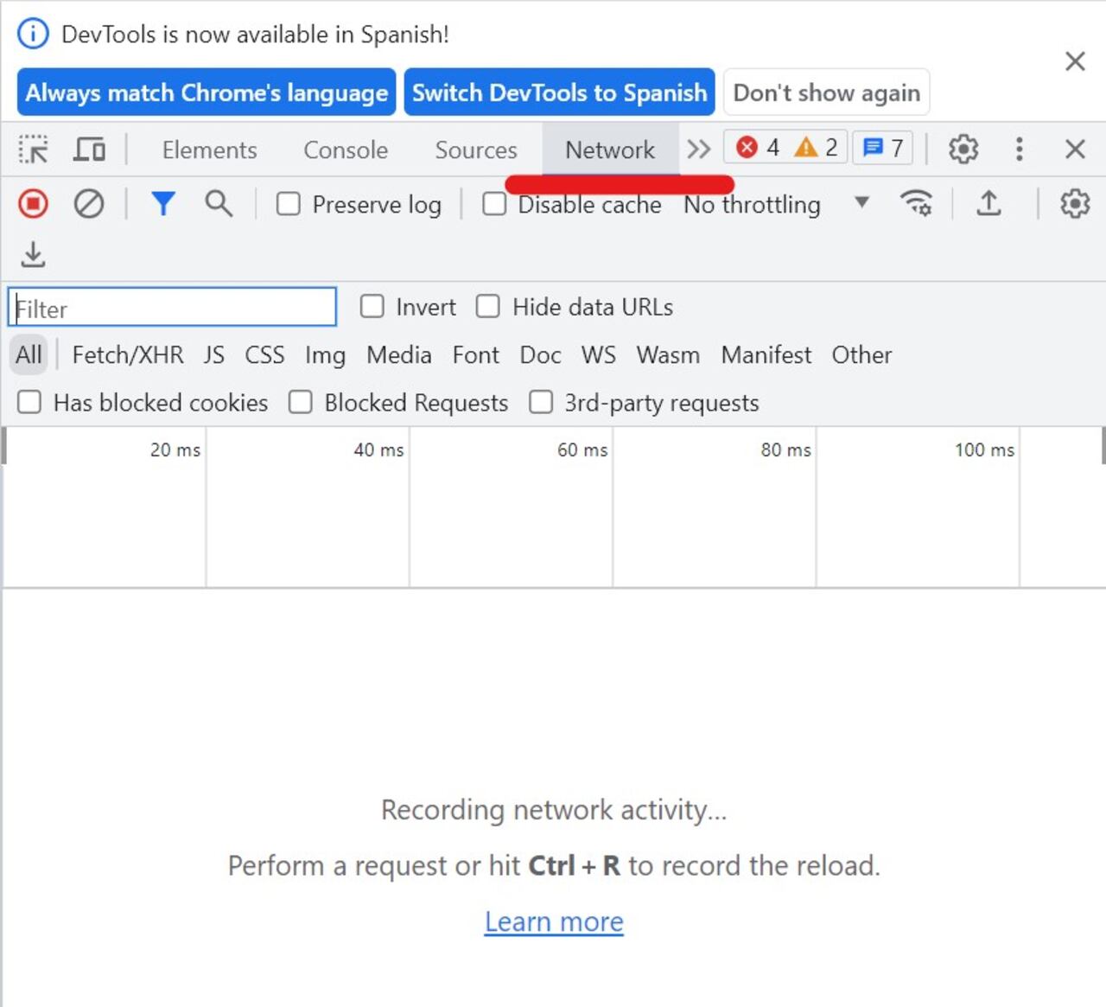Clear the network log
This screenshot has width=1106, height=1007.
pyautogui.click(x=88, y=204)
